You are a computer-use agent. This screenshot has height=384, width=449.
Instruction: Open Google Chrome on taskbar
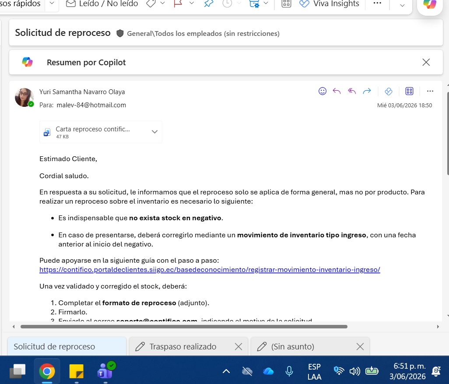tap(47, 371)
